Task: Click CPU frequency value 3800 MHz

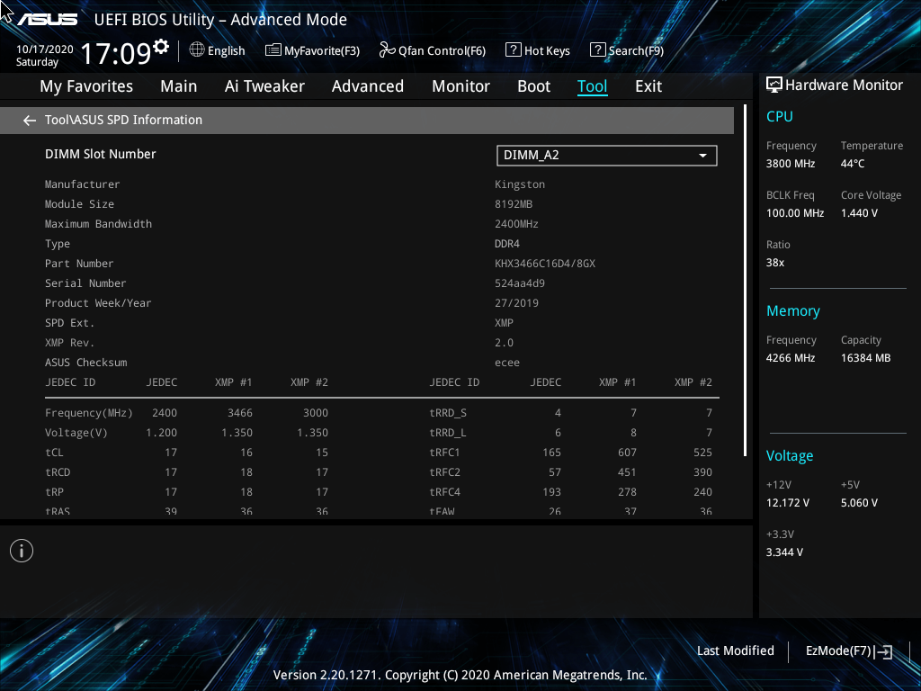Action: click(791, 164)
